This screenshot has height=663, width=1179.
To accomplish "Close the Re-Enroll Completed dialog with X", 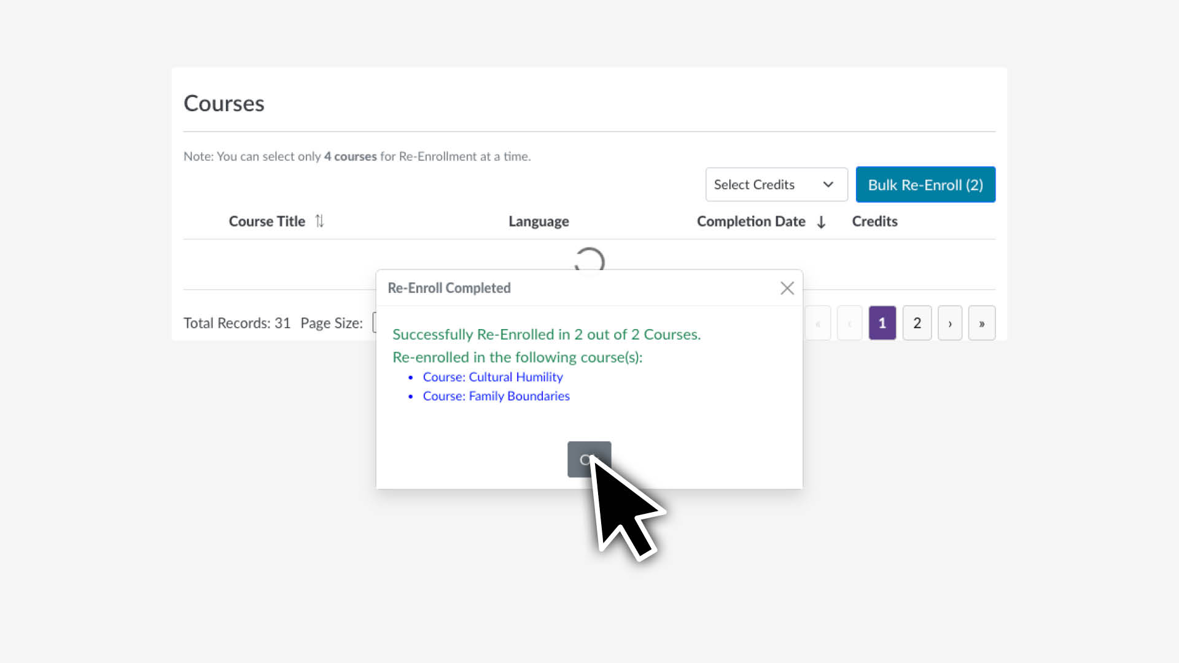I will (787, 288).
